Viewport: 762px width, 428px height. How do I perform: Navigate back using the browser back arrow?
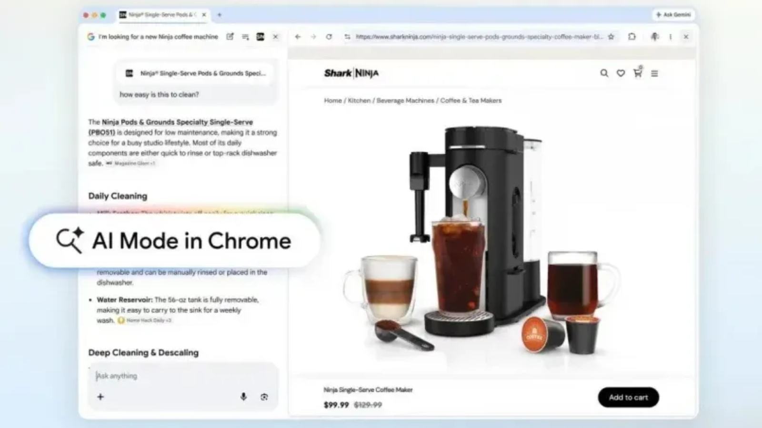[298, 37]
